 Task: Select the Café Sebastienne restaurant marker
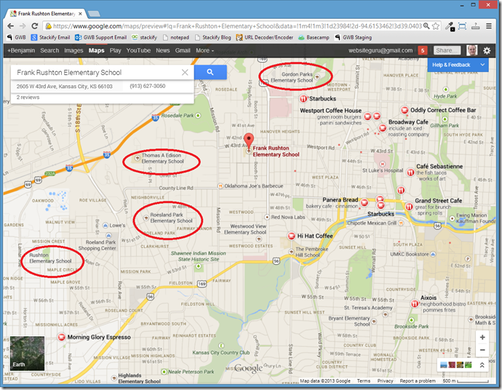410,172
